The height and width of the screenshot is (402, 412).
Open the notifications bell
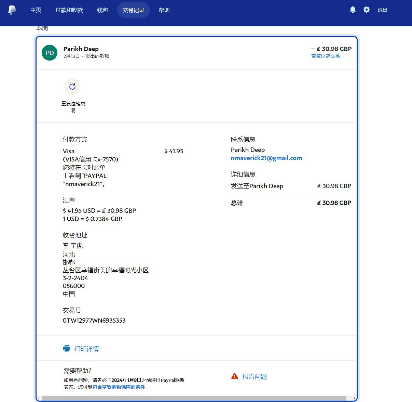353,10
